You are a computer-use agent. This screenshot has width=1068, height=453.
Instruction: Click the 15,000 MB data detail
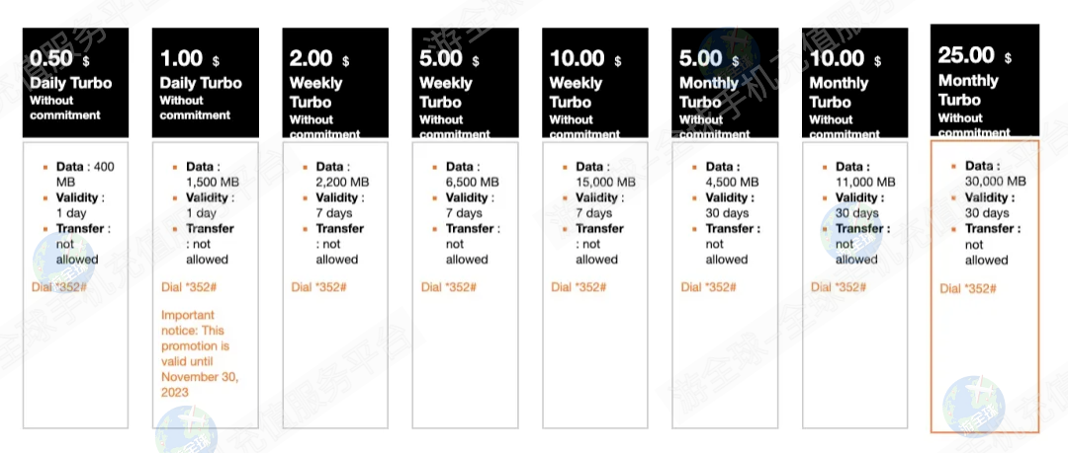tap(602, 175)
